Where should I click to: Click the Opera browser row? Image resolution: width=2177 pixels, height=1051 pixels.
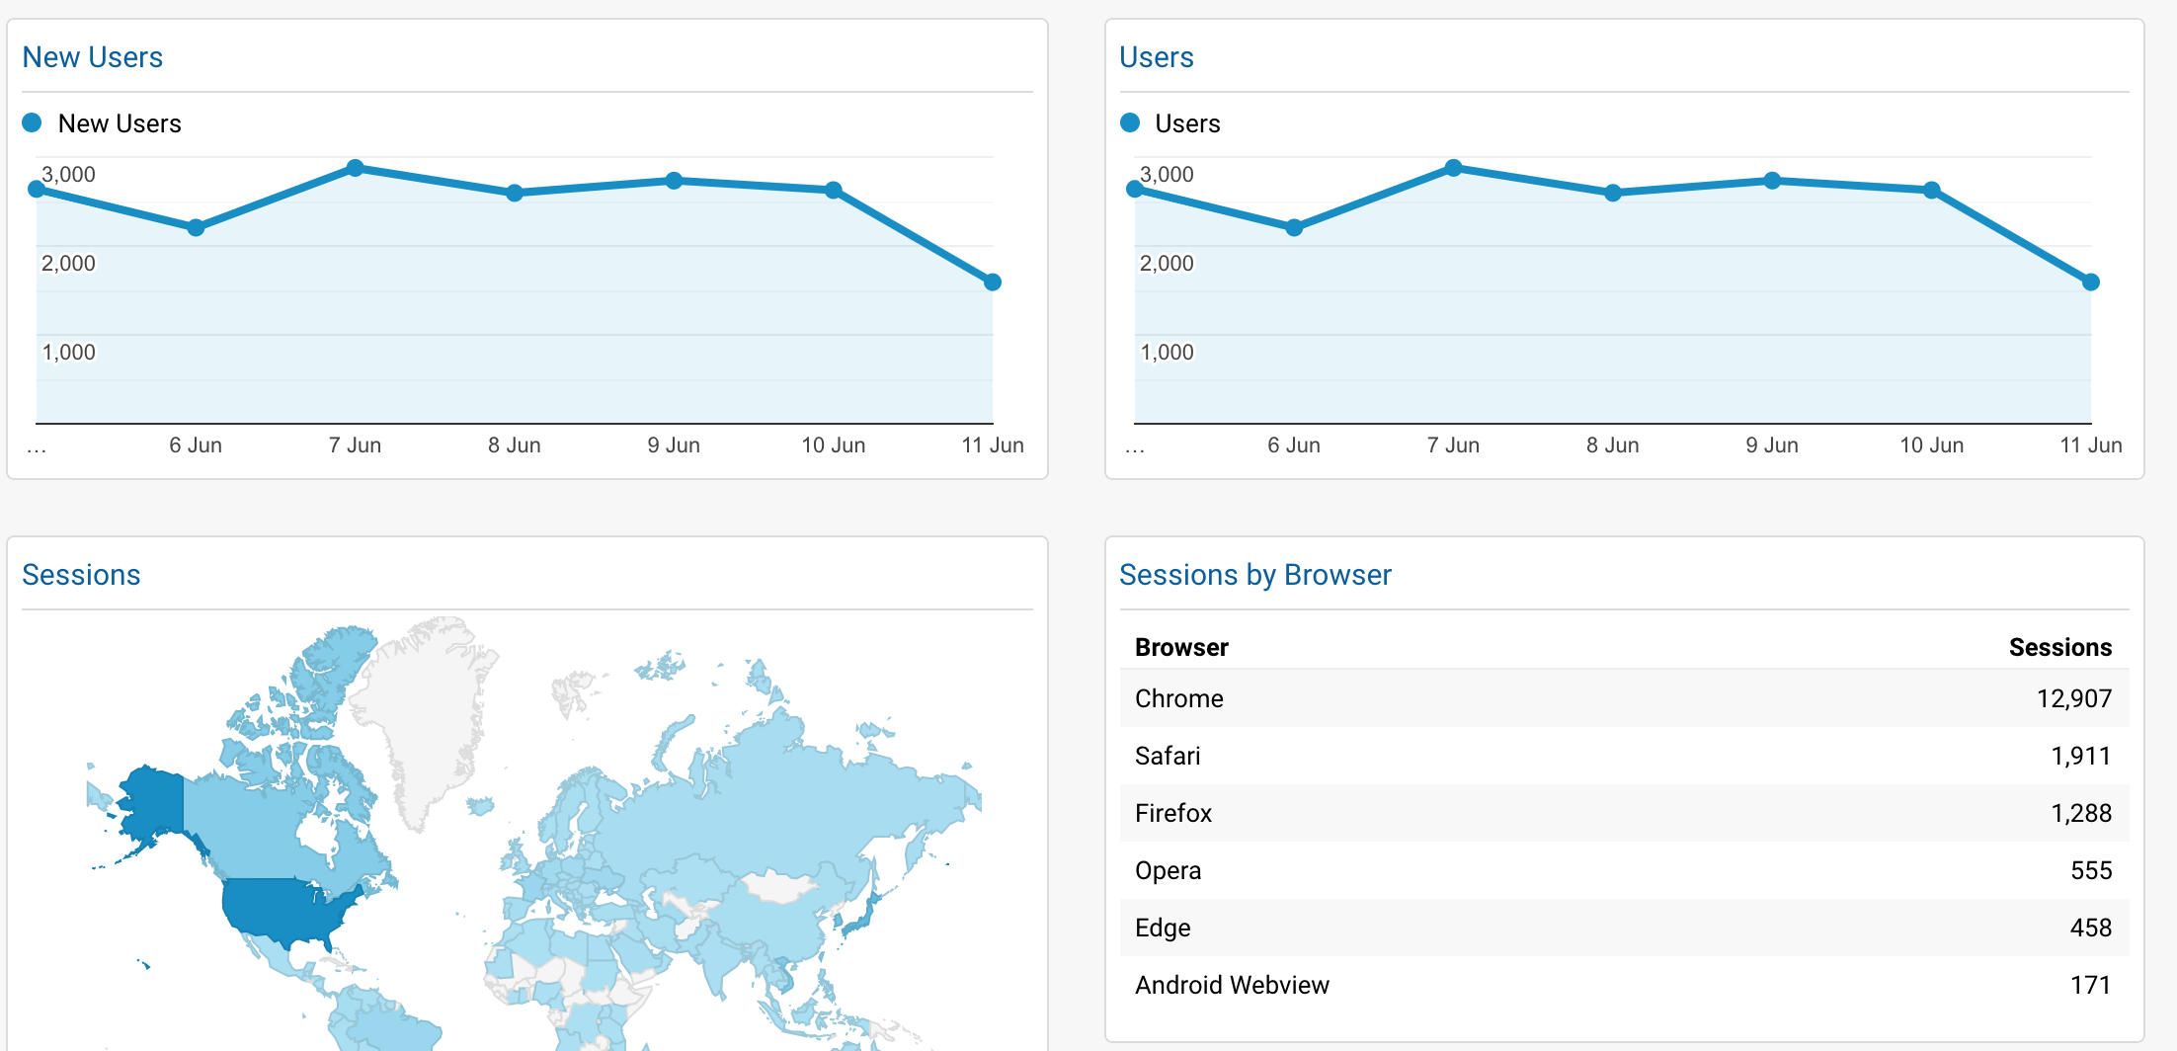pyautogui.click(x=1624, y=870)
